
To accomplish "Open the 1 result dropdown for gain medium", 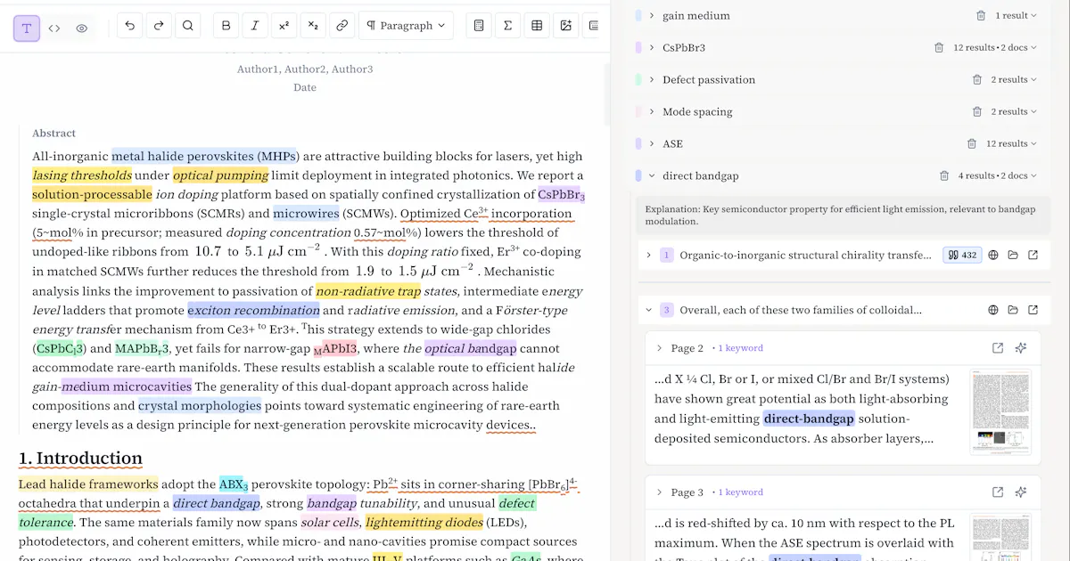I will [x=1017, y=15].
